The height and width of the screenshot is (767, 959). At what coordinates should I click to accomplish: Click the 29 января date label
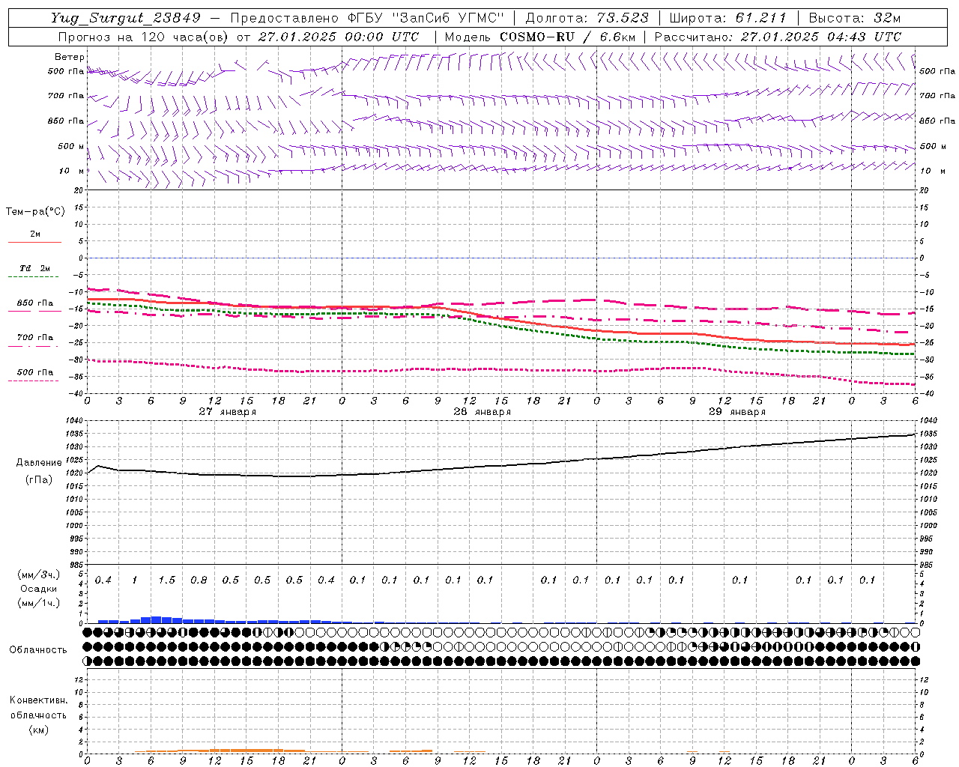736,412
